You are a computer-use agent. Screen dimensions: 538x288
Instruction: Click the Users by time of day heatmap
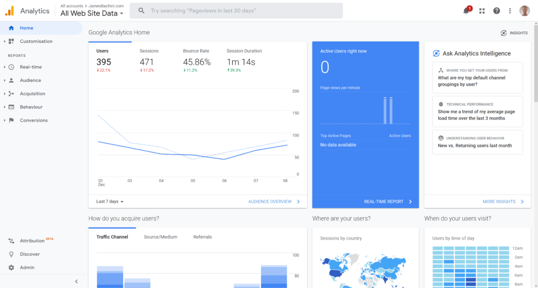tap(471, 267)
